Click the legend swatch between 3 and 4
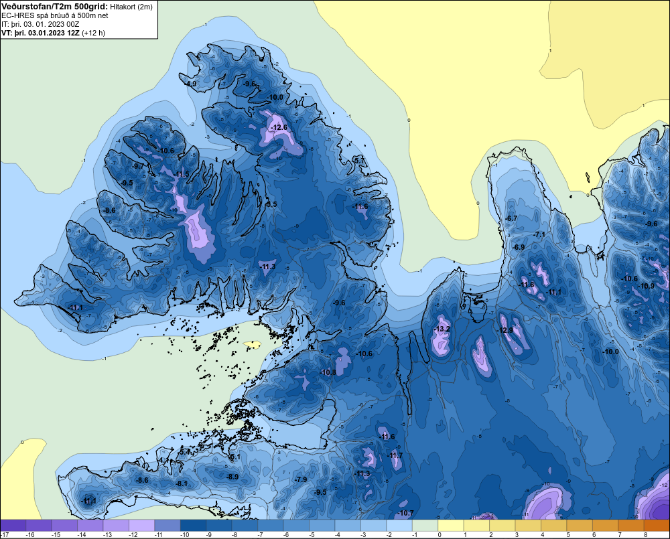The width and height of the screenshot is (670, 539). pyautogui.click(x=528, y=526)
